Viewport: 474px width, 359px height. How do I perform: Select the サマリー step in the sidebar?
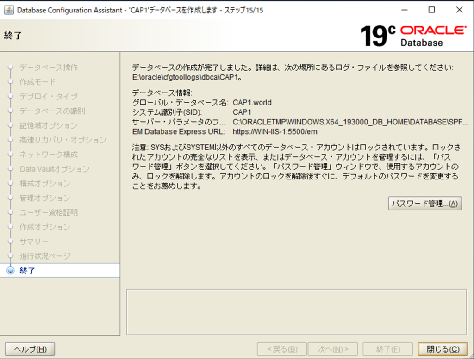coord(34,241)
